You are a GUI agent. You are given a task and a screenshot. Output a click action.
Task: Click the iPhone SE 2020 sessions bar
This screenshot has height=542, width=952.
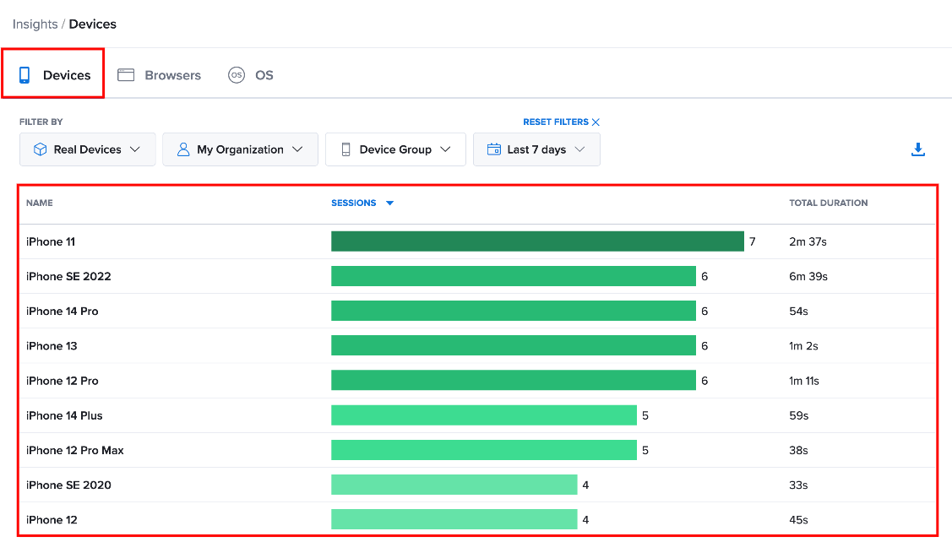click(454, 485)
